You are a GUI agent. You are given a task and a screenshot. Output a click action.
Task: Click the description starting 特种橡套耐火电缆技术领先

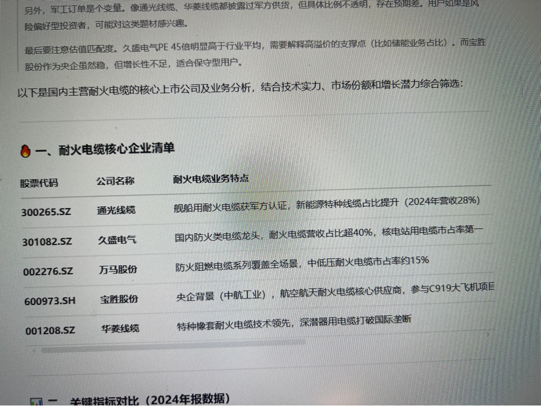[294, 323]
